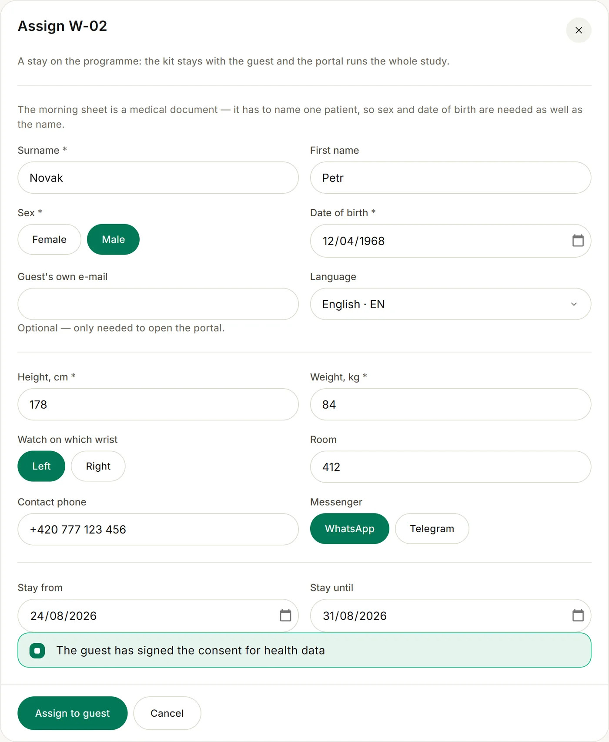Focus the Surname field containing Novak
Image resolution: width=609 pixels, height=742 pixels.
click(158, 178)
